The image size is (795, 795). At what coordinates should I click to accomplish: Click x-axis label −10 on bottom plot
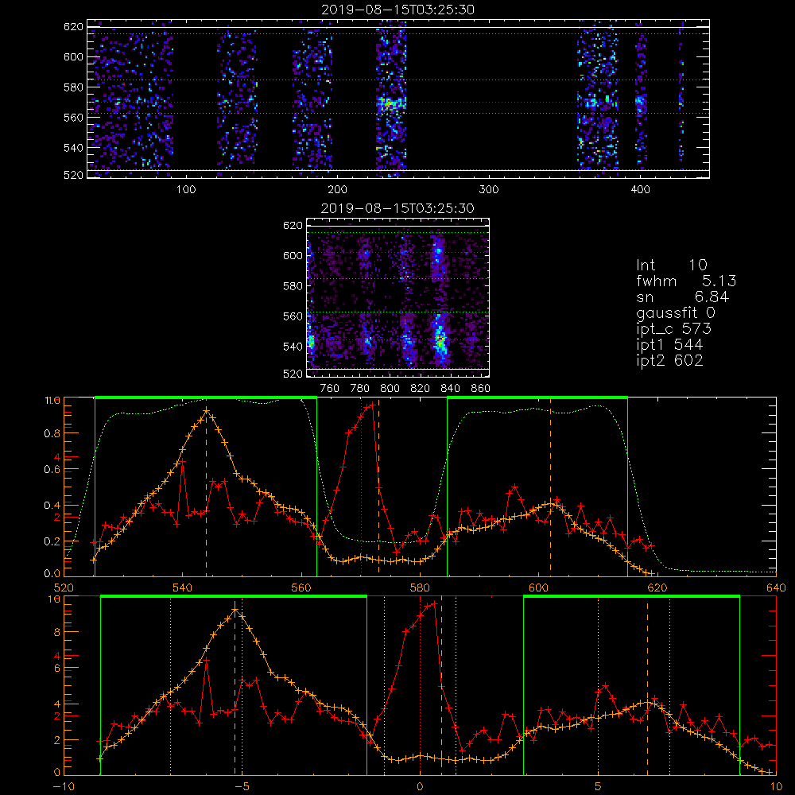tap(64, 787)
